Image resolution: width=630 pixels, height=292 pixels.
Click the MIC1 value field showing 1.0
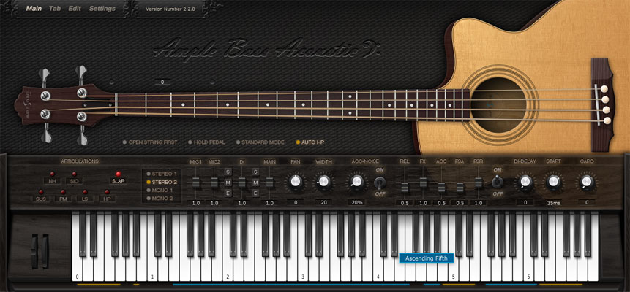click(196, 203)
